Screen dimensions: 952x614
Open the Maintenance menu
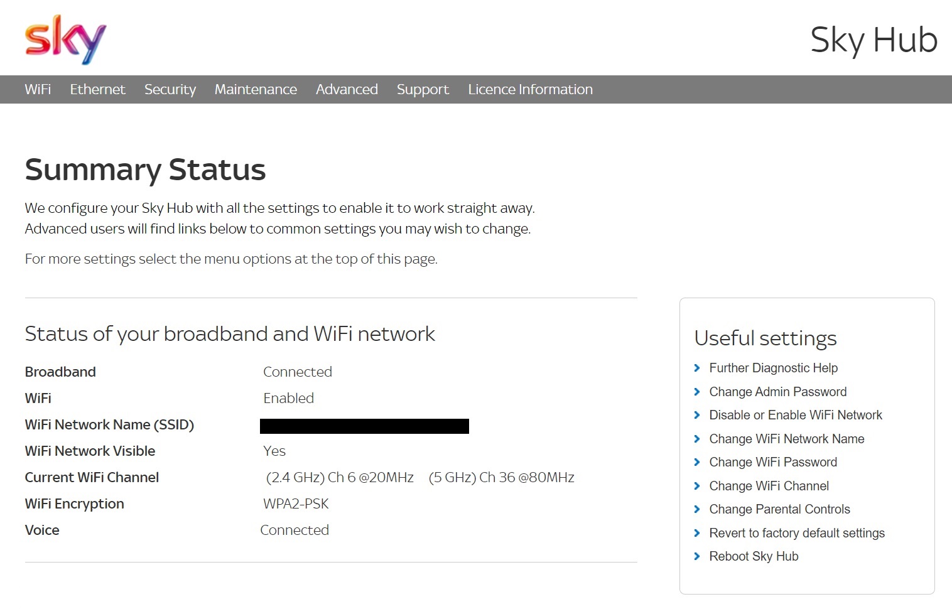pos(256,89)
